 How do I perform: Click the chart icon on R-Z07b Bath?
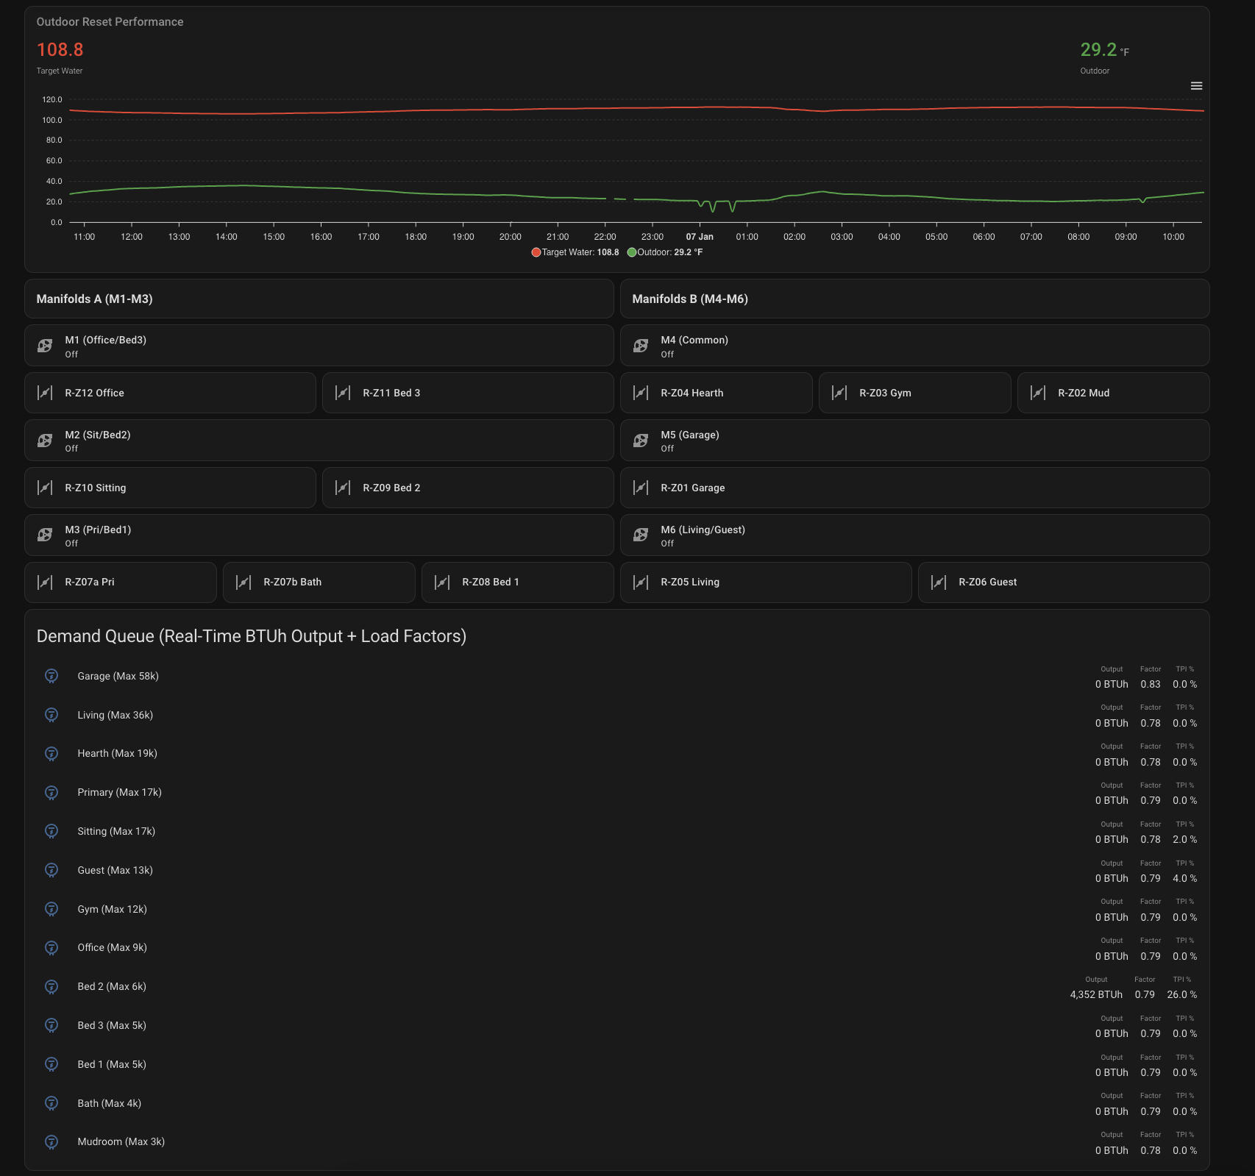click(243, 582)
